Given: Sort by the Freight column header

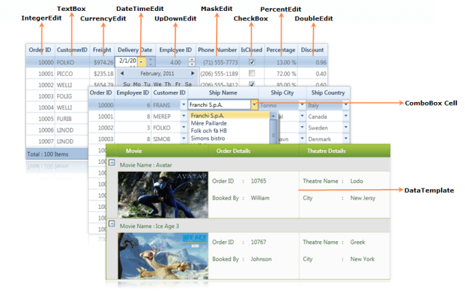Looking at the screenshot, I should point(102,50).
